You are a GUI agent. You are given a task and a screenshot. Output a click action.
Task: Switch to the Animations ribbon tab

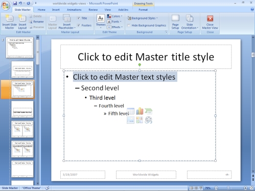74,10
